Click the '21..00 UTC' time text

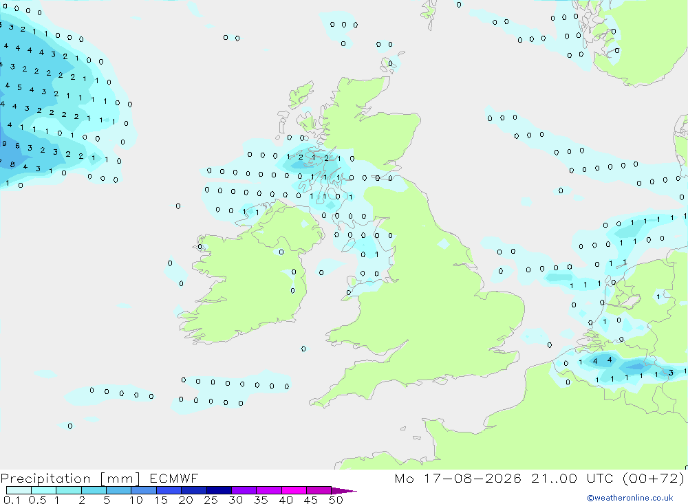572,479
